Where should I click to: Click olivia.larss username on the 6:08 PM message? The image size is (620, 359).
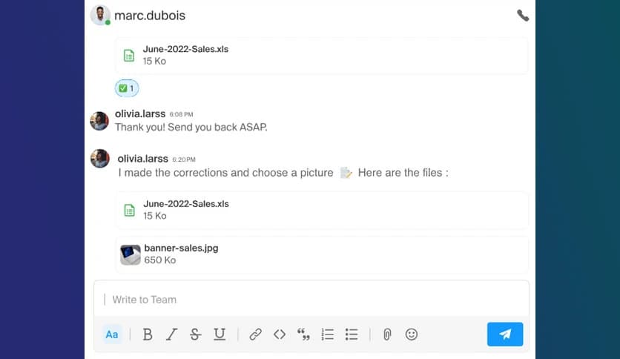[x=140, y=114]
